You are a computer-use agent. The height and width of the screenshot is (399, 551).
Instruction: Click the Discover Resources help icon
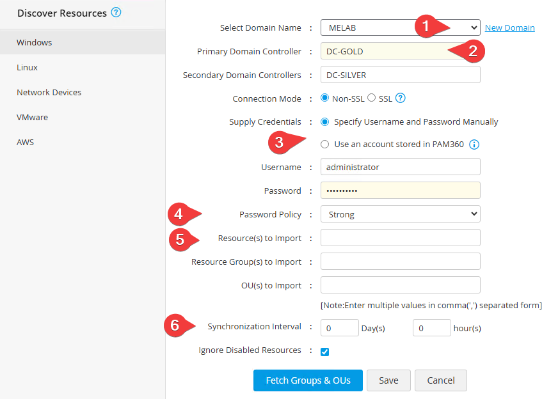(116, 13)
